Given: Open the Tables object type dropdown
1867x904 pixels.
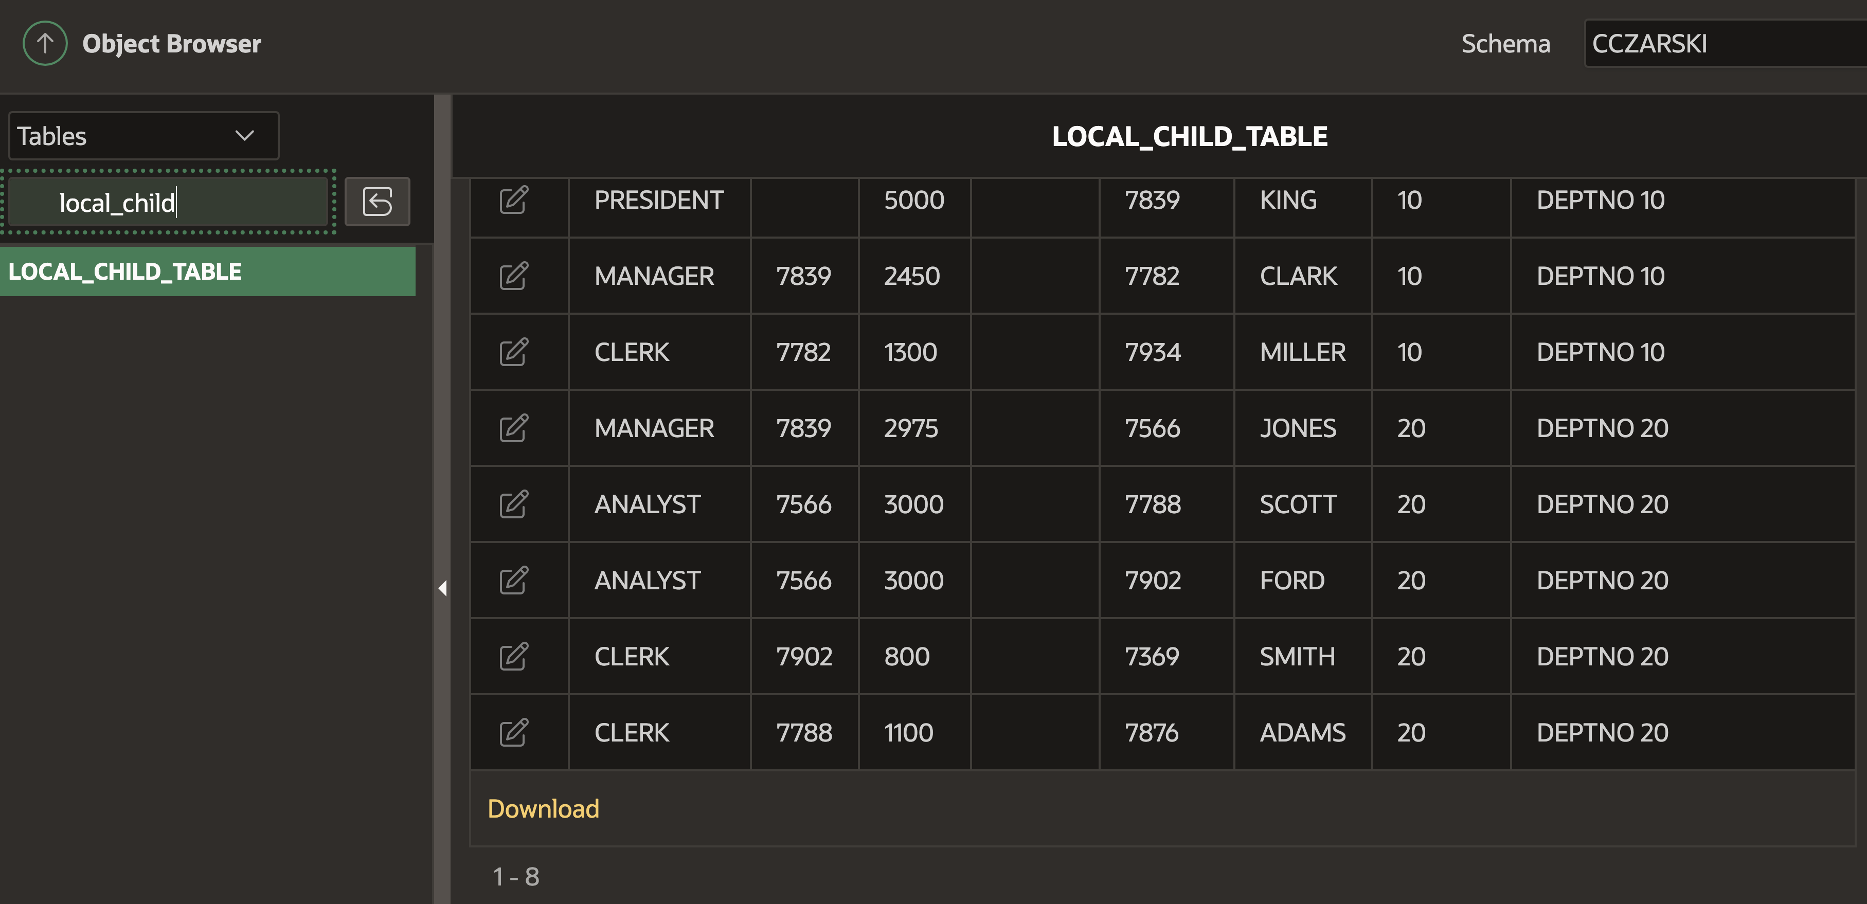Looking at the screenshot, I should coord(143,135).
